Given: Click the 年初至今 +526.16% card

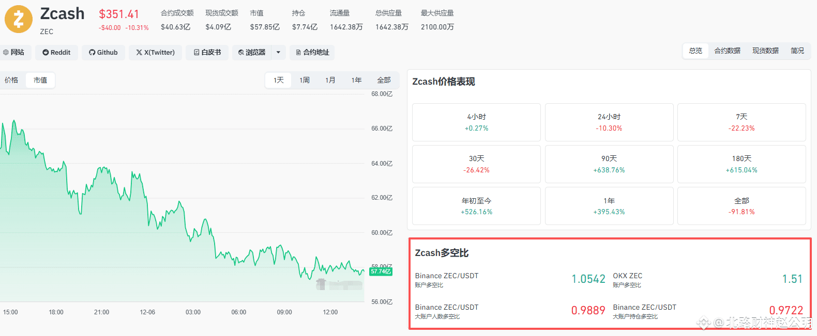Looking at the screenshot, I should pyautogui.click(x=476, y=206).
